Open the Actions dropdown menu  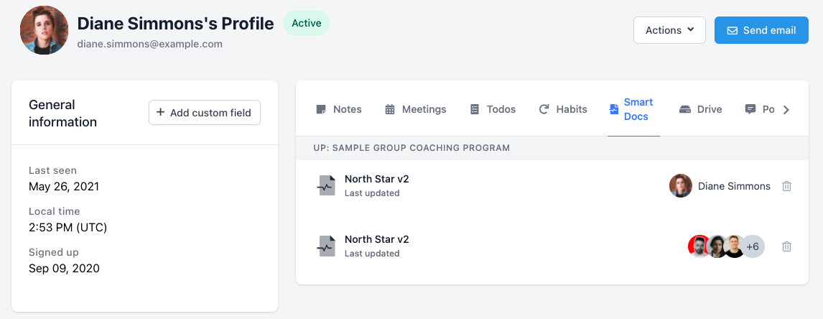[669, 30]
